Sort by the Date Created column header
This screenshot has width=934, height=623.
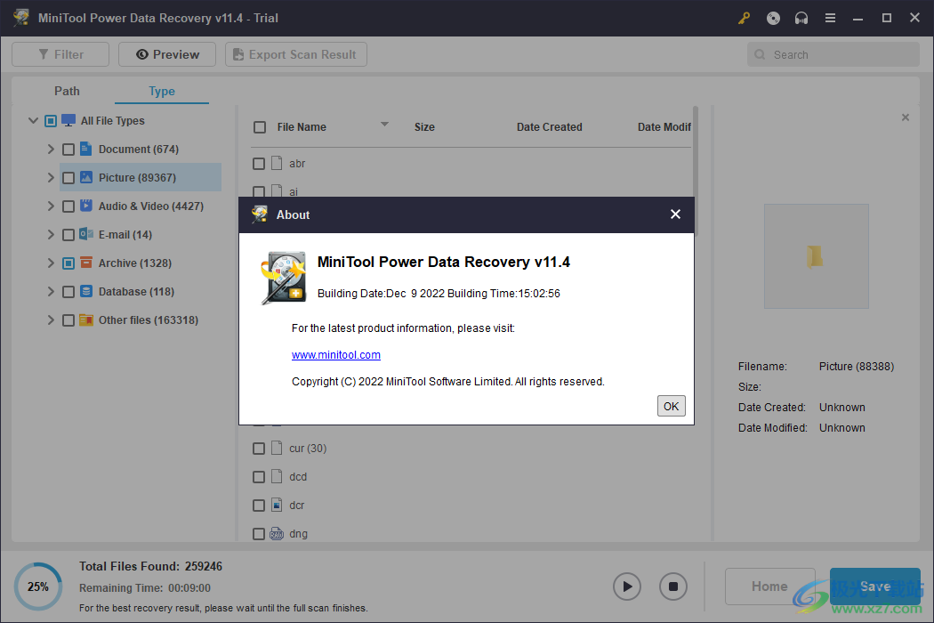tap(549, 127)
